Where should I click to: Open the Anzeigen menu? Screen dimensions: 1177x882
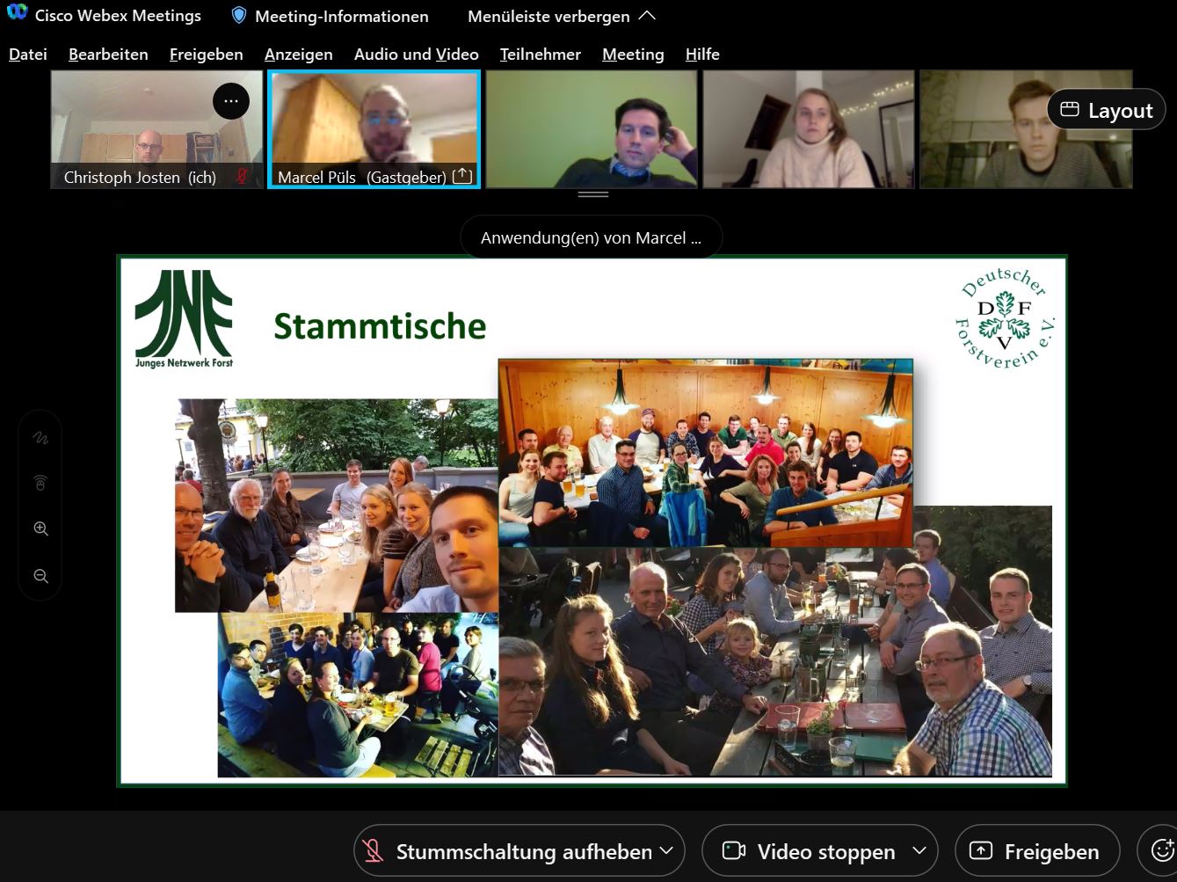pyautogui.click(x=299, y=55)
